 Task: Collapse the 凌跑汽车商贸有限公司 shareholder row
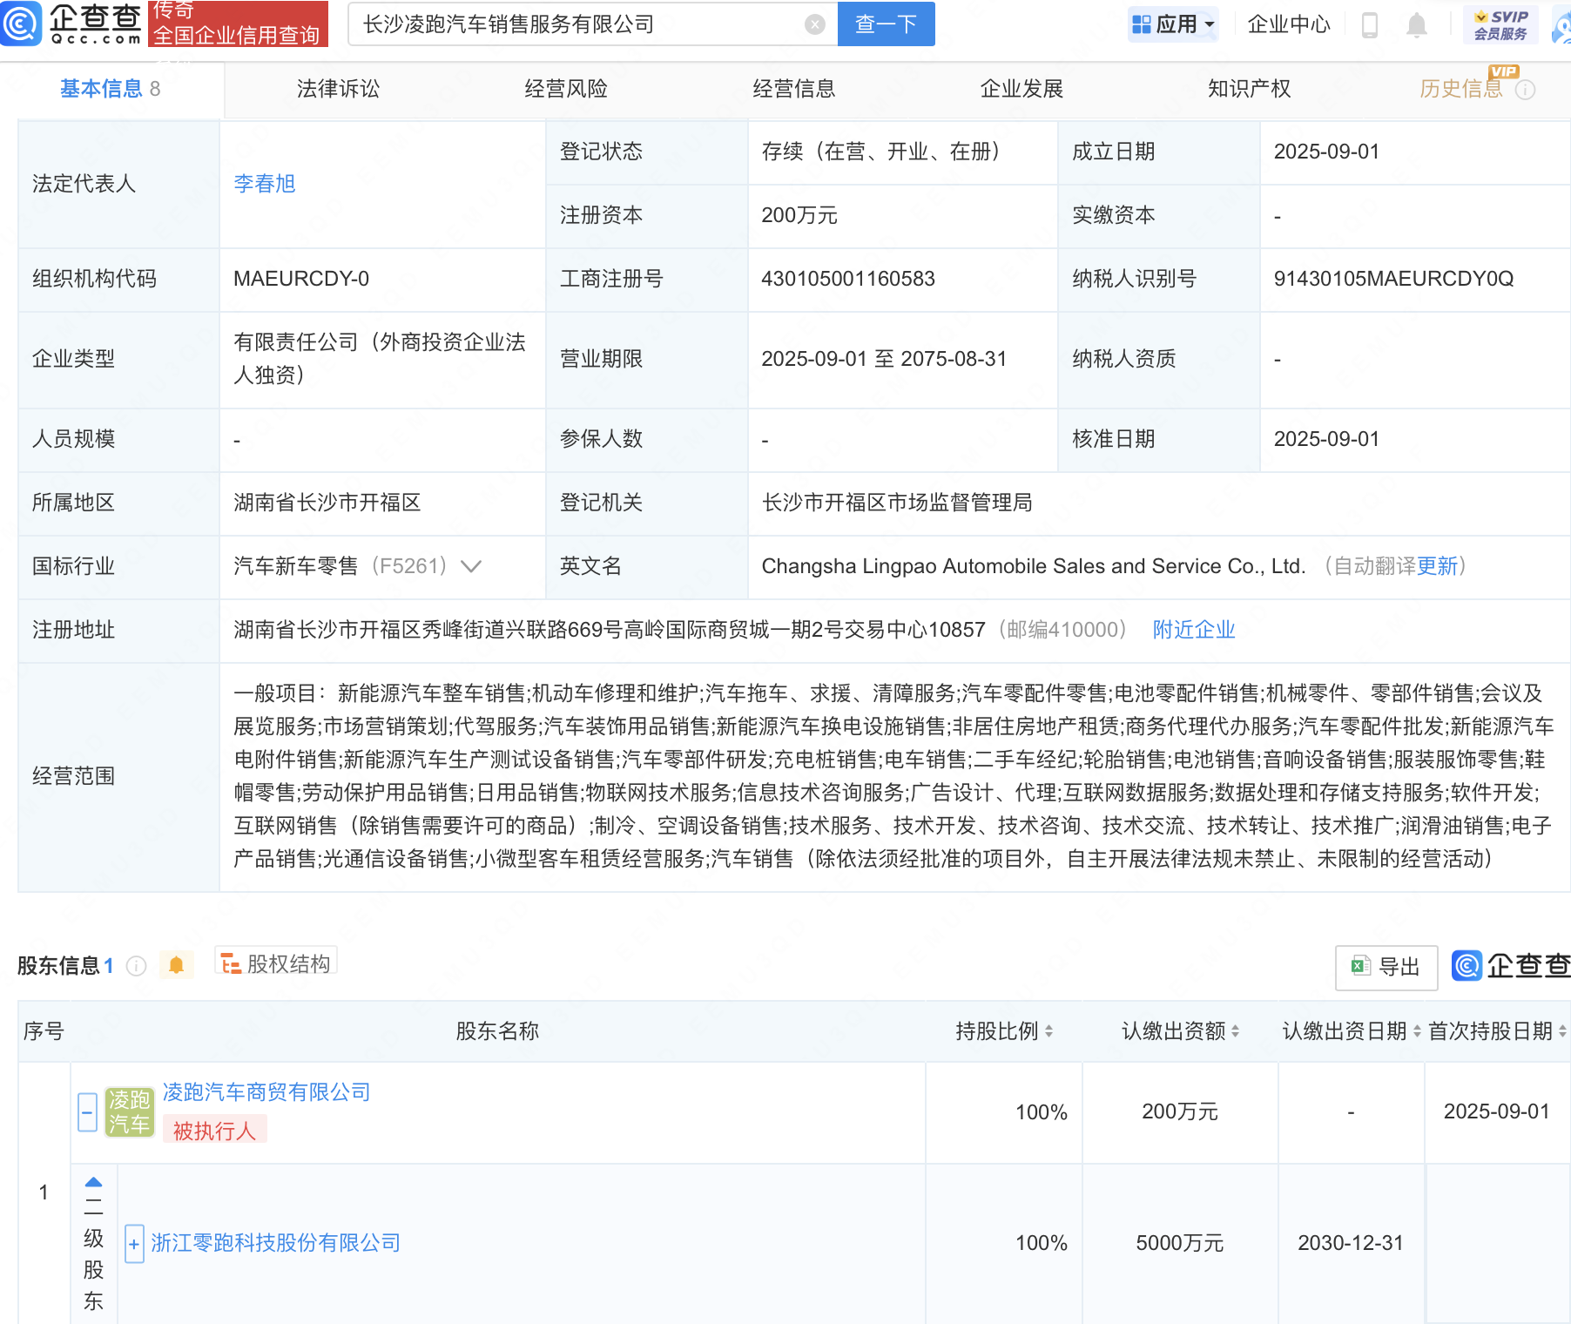click(87, 1112)
